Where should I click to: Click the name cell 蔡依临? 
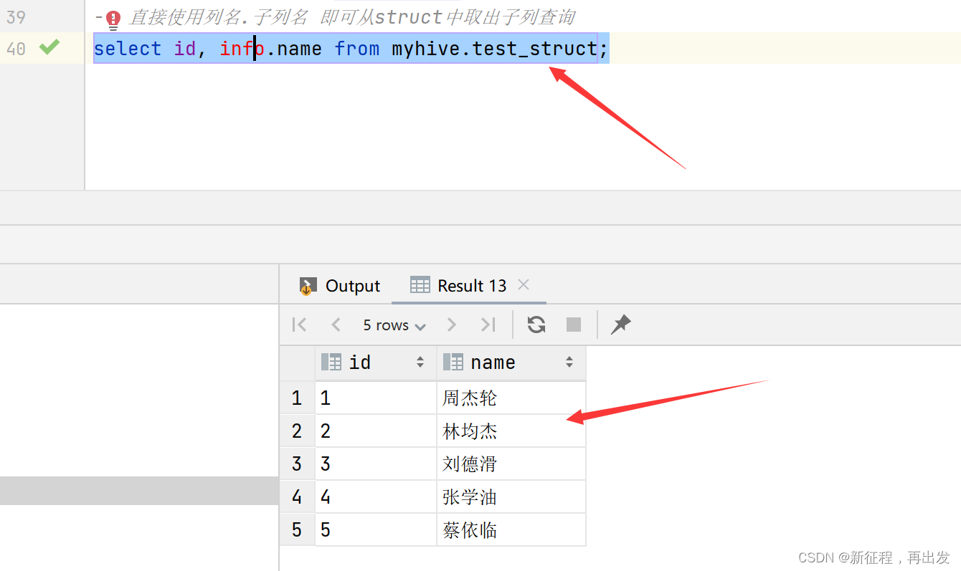[511, 529]
